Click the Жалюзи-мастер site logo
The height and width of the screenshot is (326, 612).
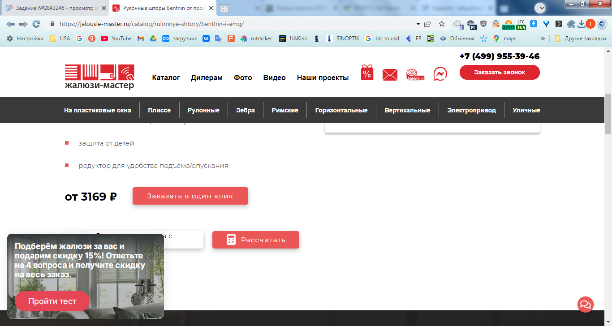[x=99, y=77]
